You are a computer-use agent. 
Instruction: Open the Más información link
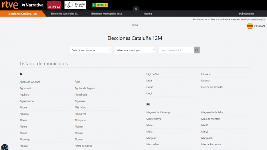tap(258, 19)
